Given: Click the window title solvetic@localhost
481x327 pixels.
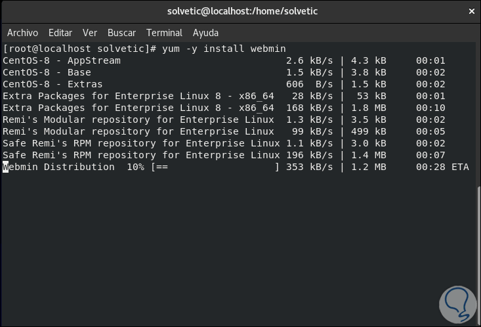Looking at the screenshot, I should tap(240, 11).
